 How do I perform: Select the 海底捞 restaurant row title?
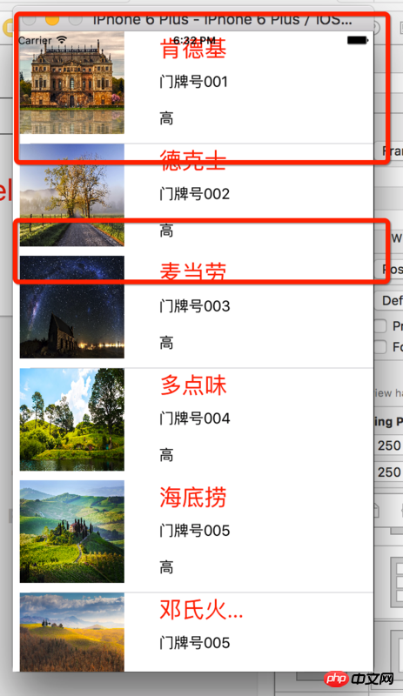[193, 497]
